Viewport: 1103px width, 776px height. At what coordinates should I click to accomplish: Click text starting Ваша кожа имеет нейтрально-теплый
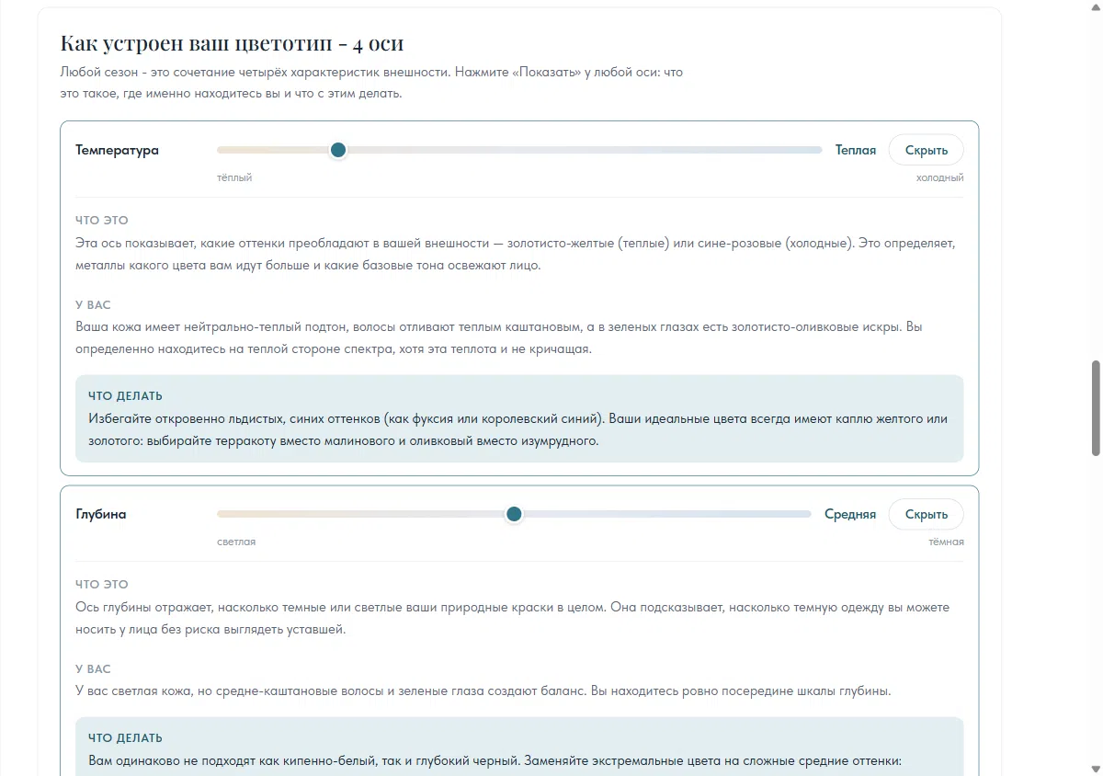pos(499,337)
